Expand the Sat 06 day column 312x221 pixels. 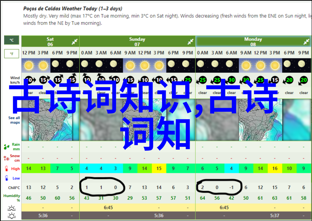(x=75, y=42)
